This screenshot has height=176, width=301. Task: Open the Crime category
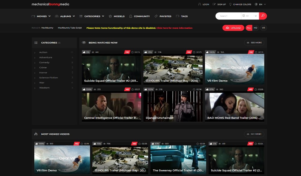(x=43, y=67)
